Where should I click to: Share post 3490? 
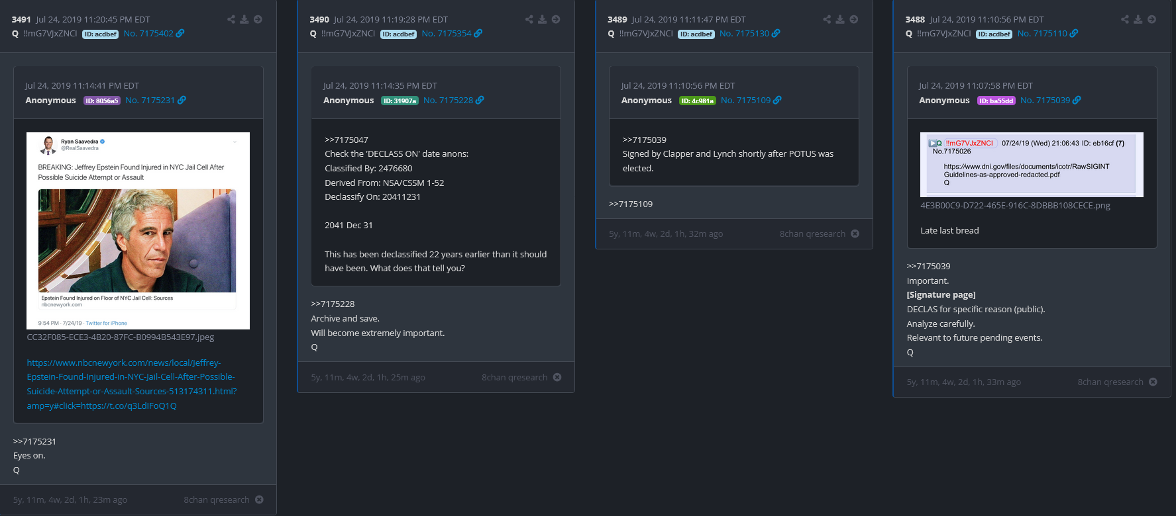(x=529, y=19)
